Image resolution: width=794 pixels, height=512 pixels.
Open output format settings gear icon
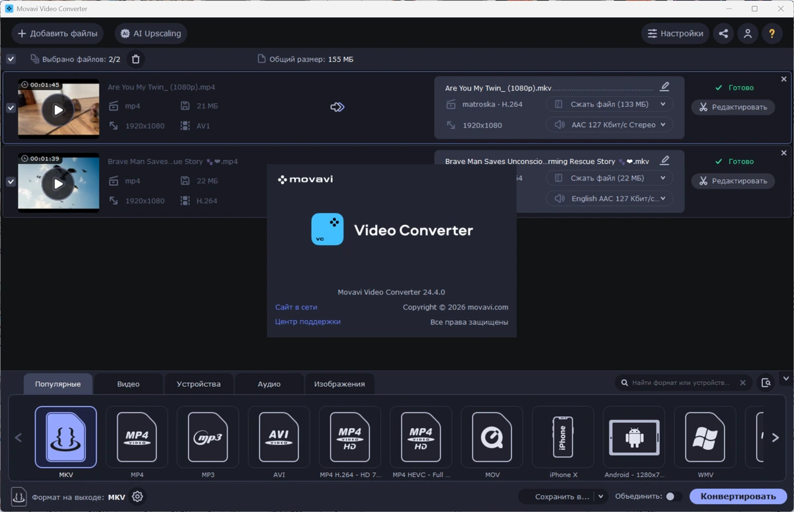pos(137,497)
